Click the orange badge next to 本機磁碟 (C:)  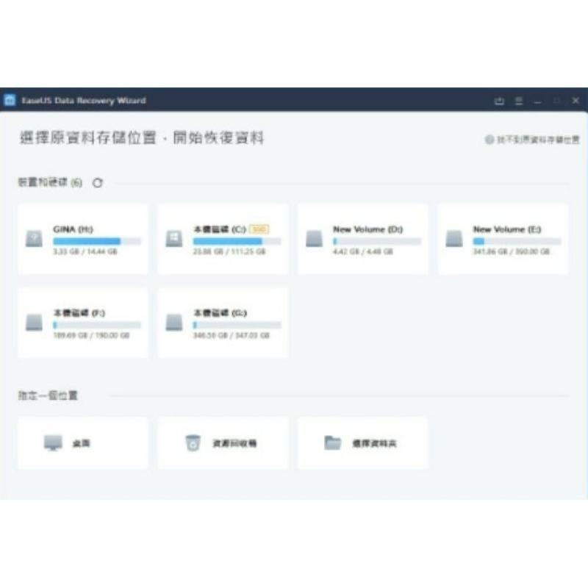pos(258,229)
